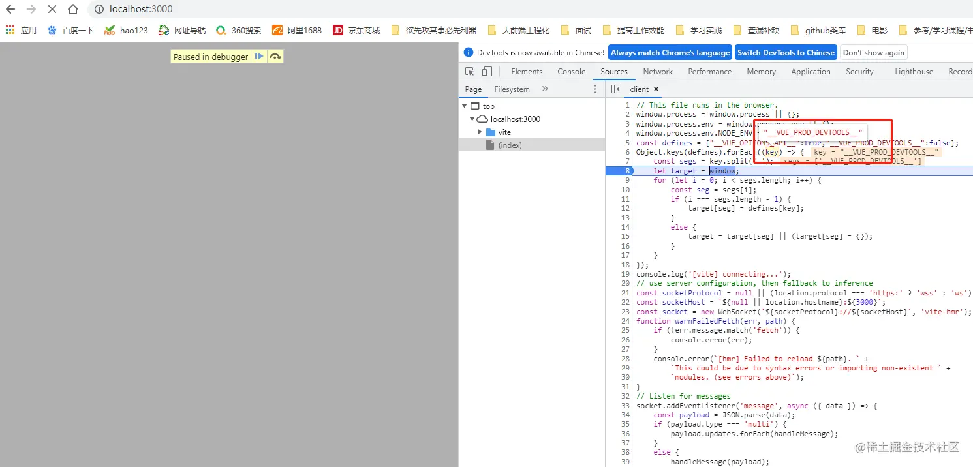Hide the file navigator sidebar

[x=616, y=89]
